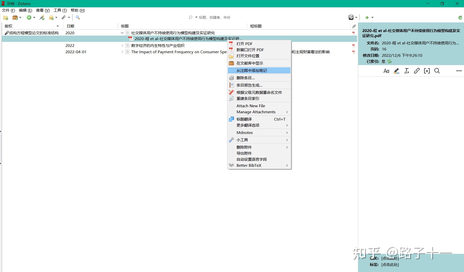Click PDF indicator on The Impact row
This screenshot has height=272, width=464.
coord(354,52)
